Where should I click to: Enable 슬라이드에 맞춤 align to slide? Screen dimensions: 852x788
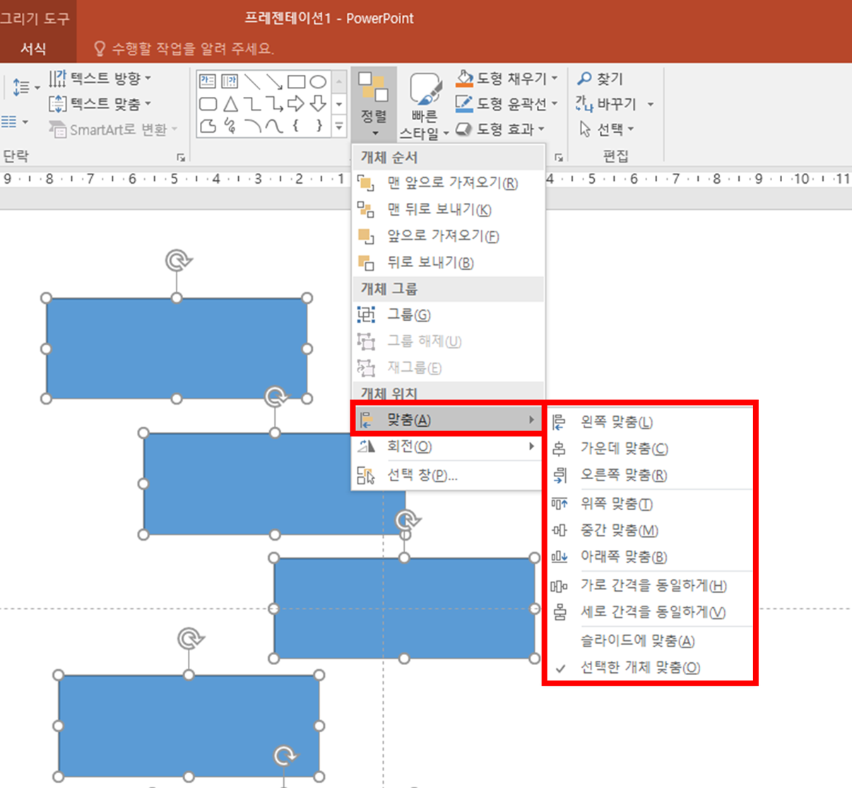point(638,641)
